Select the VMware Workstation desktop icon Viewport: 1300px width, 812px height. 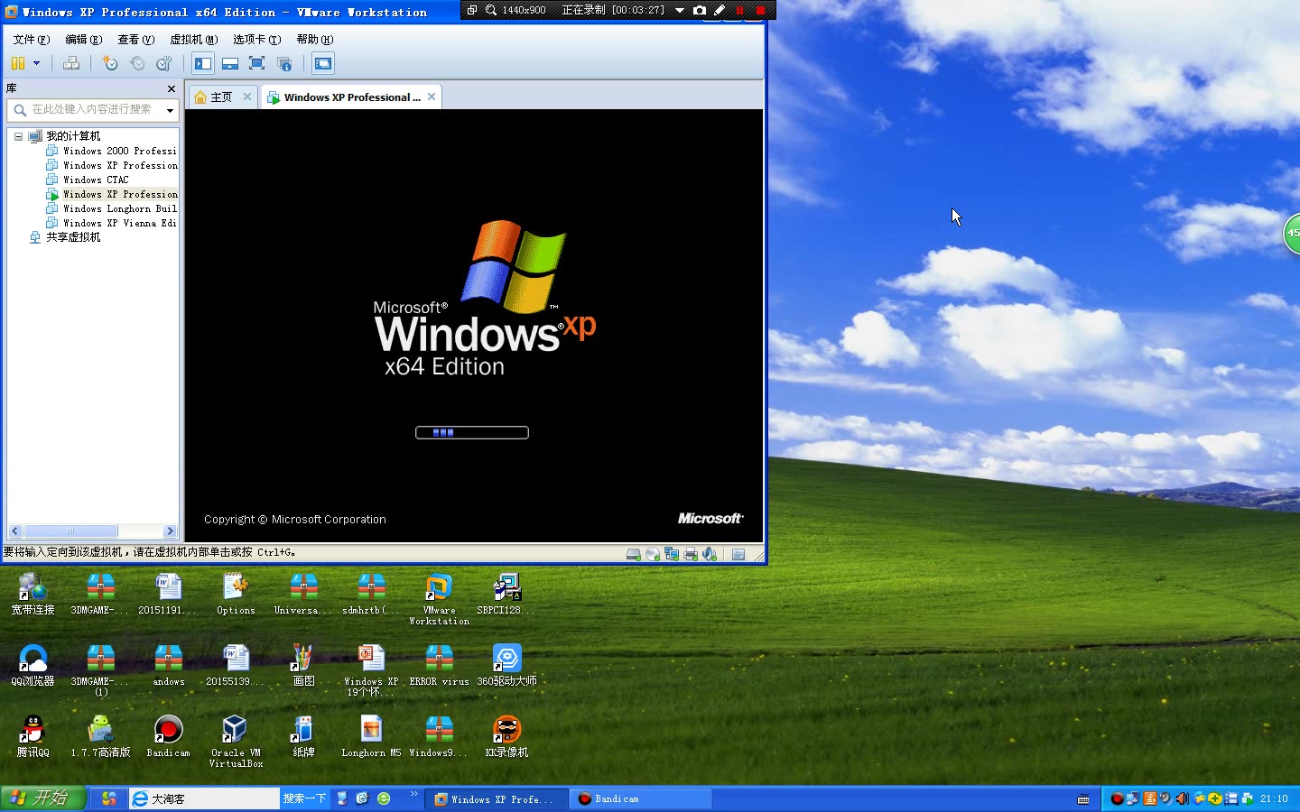pyautogui.click(x=439, y=599)
